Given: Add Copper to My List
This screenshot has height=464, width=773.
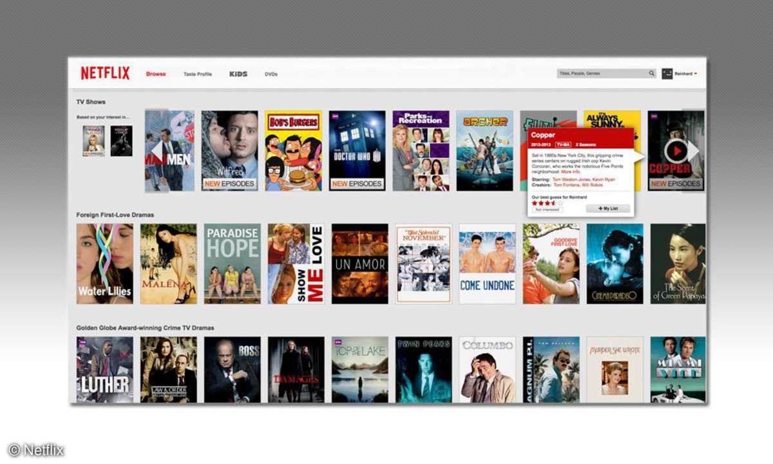Looking at the screenshot, I should pyautogui.click(x=607, y=209).
